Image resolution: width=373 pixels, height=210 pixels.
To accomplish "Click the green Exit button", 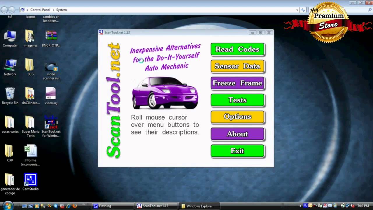I will [x=237, y=151].
